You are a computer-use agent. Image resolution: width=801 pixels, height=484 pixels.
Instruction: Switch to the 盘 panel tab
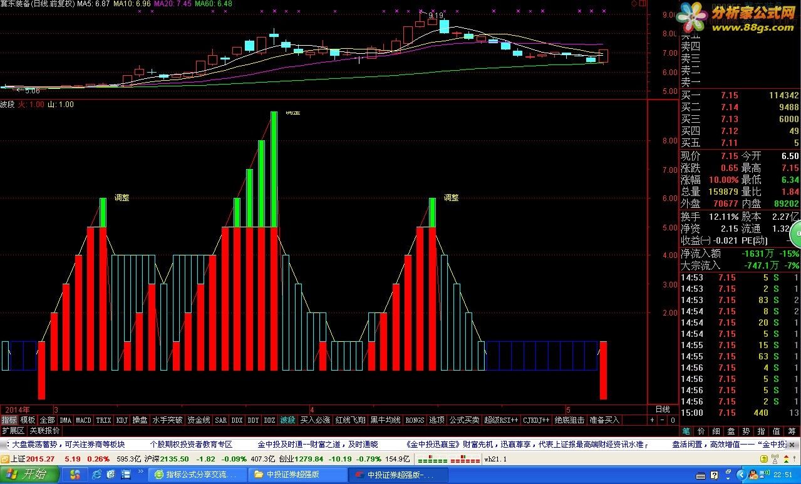tap(731, 431)
